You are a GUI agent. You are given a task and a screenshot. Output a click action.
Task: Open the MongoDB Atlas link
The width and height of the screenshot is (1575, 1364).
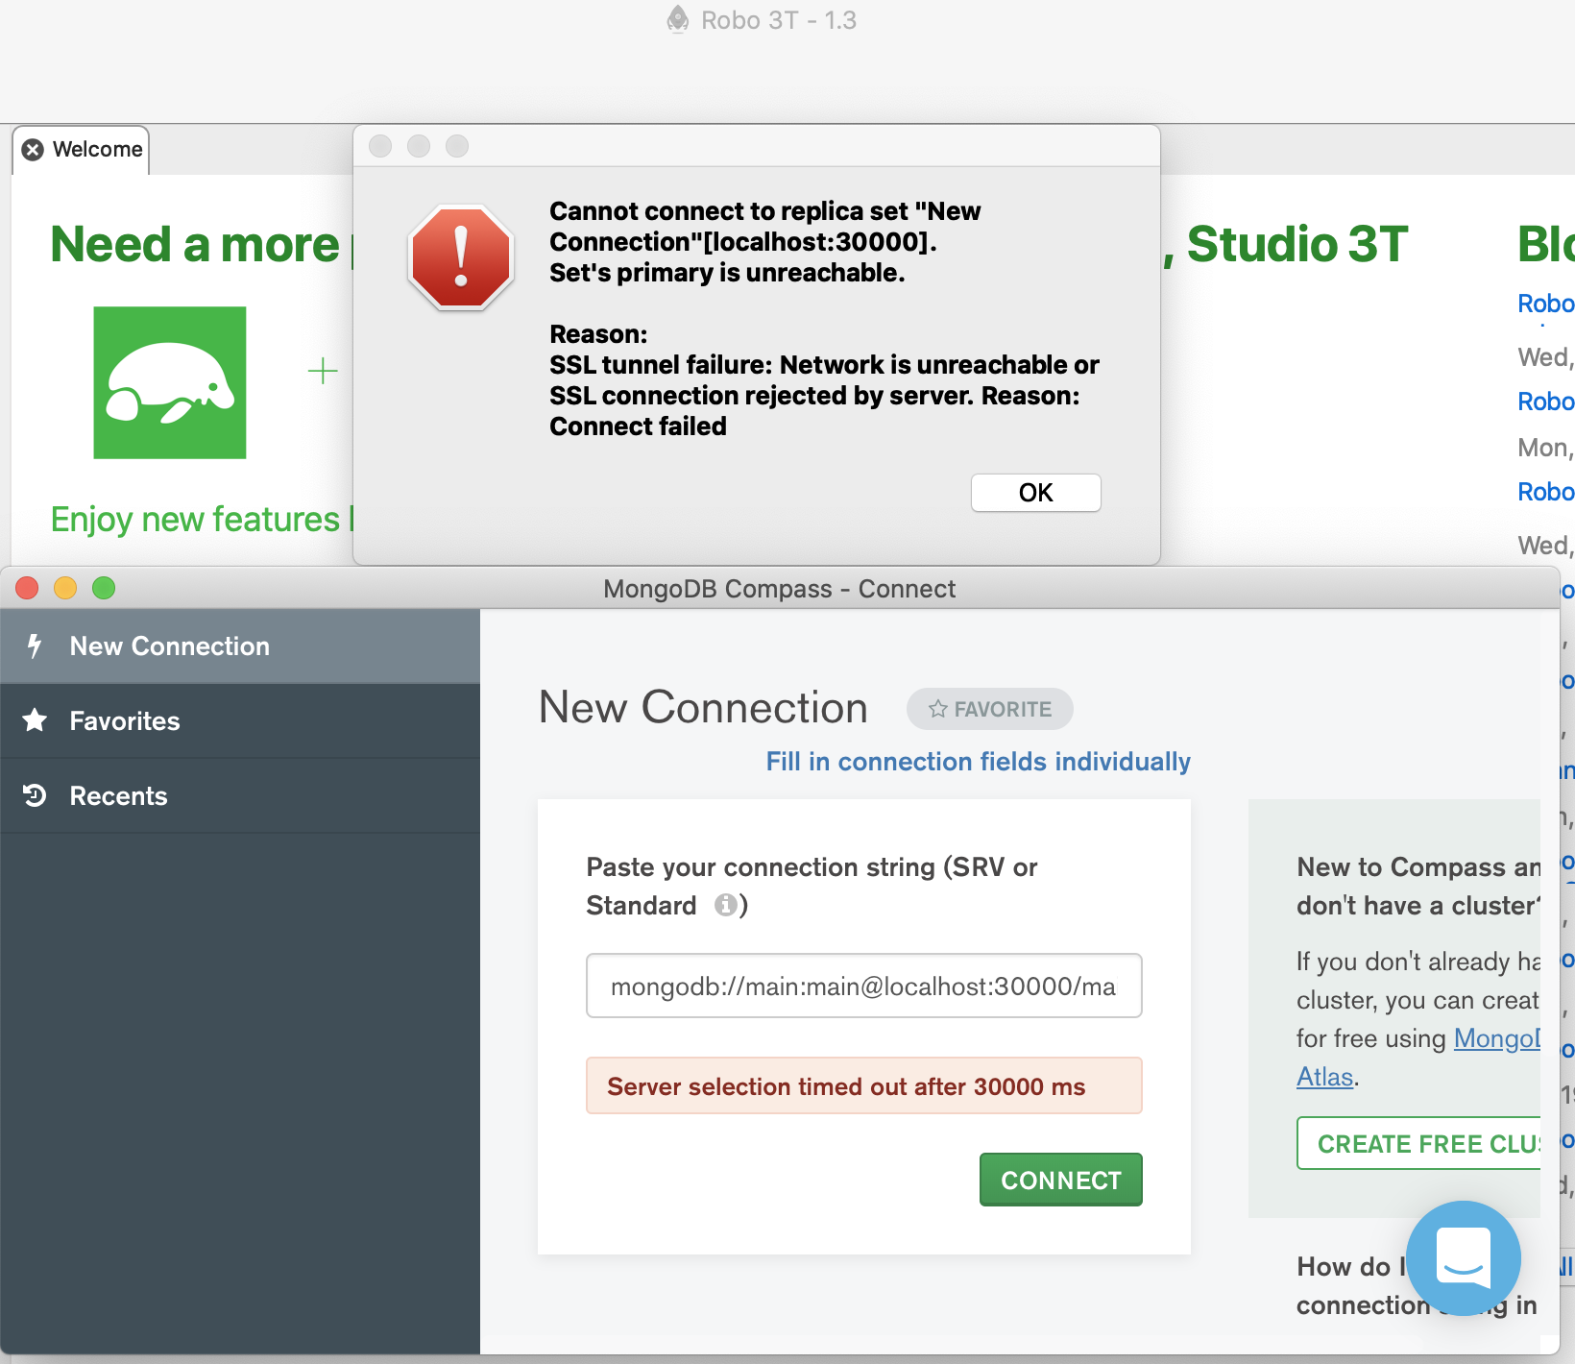click(1324, 1077)
